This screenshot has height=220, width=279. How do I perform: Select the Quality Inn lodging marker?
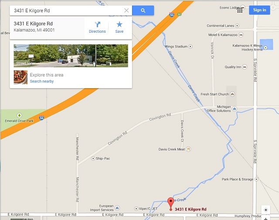coord(245,67)
